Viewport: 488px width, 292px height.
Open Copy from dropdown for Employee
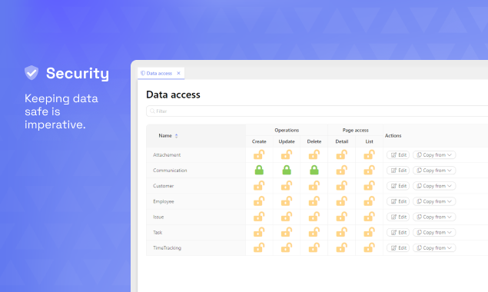tap(434, 201)
